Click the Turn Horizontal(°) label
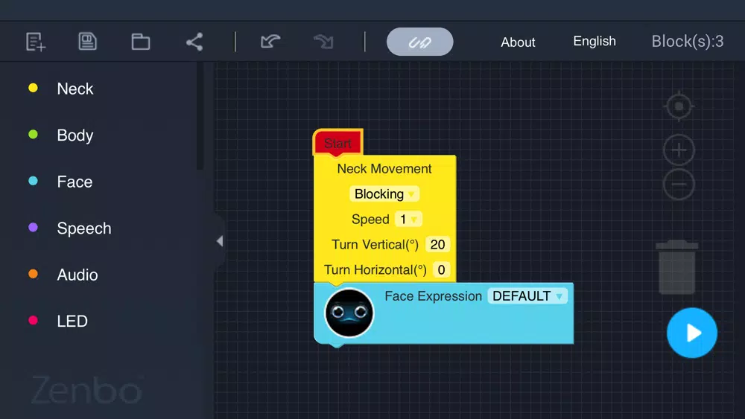Viewport: 745px width, 419px height. 375,270
